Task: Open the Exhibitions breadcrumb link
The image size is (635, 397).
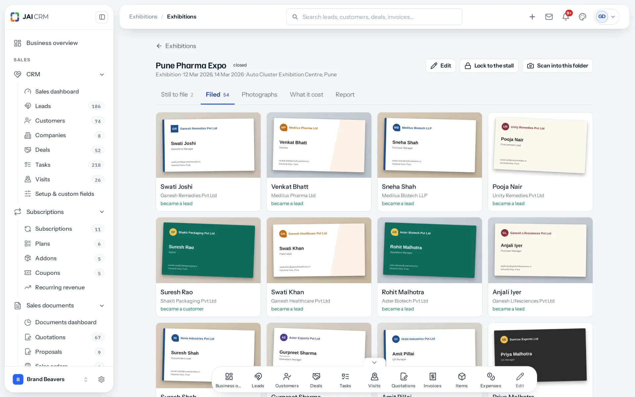Action: coord(143,17)
